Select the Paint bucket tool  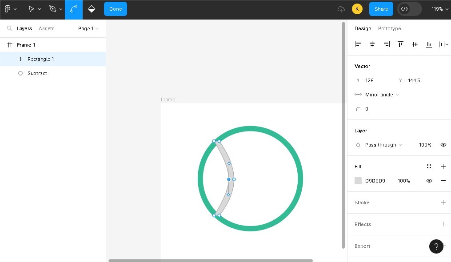92,9
